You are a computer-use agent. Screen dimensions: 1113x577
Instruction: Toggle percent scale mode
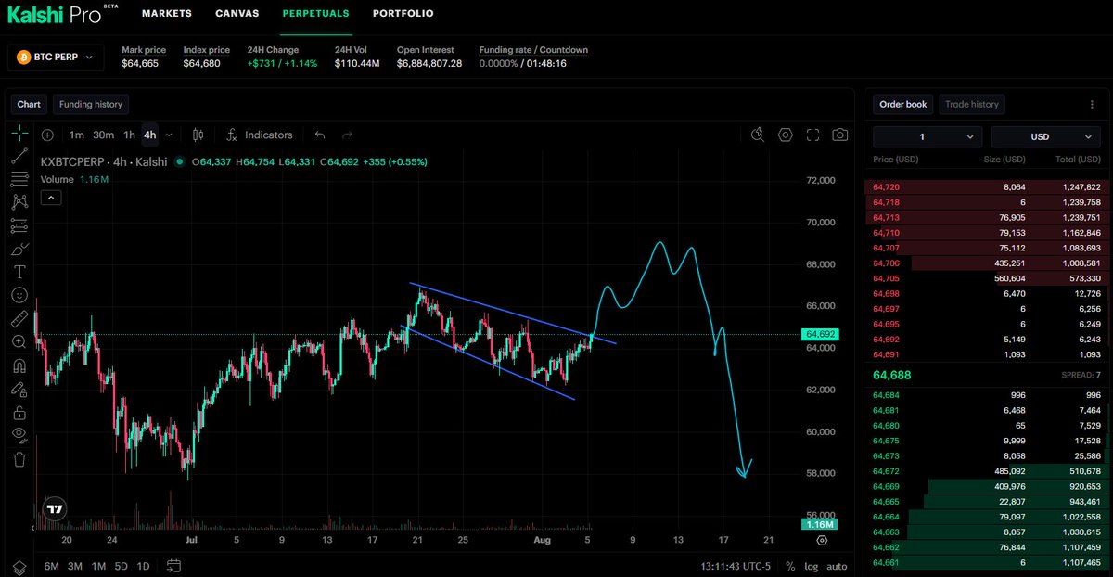[x=790, y=566]
